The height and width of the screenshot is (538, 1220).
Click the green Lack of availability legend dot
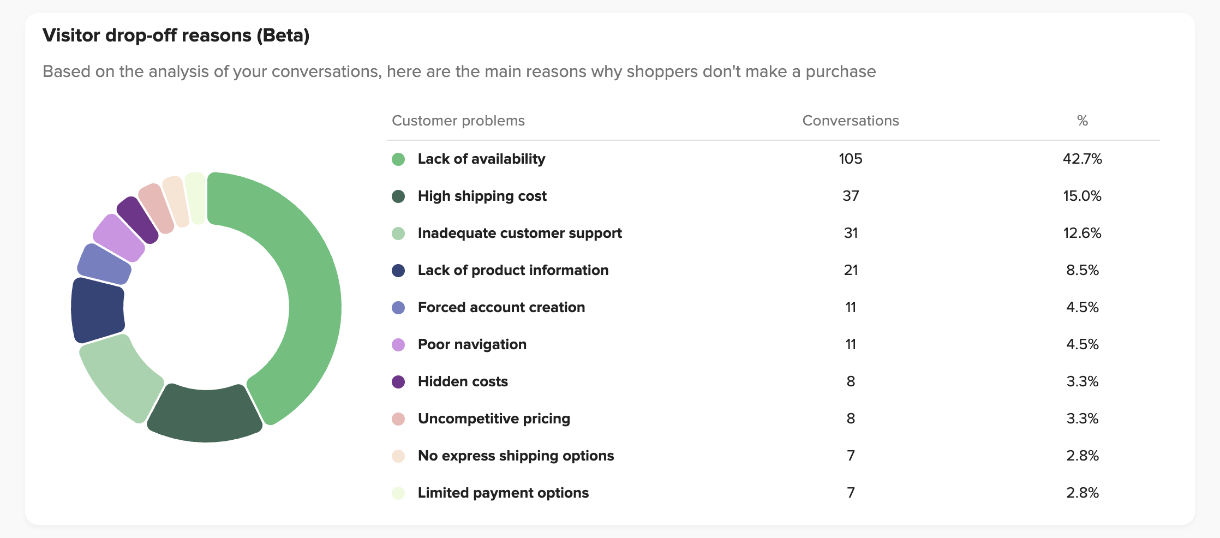[x=398, y=159]
